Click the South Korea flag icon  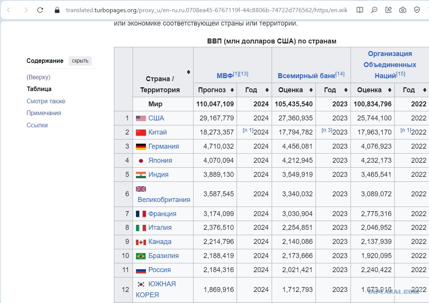pyautogui.click(x=141, y=284)
